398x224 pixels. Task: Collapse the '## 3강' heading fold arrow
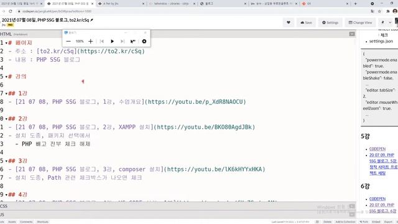pos(6,161)
